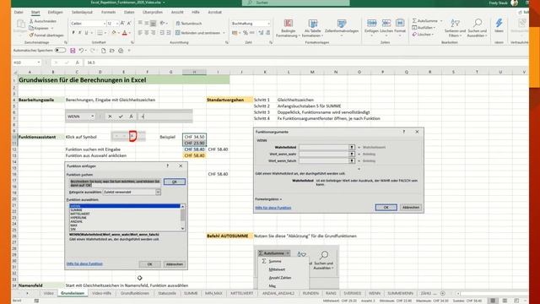The height and width of the screenshot is (304, 540).
Task: Switch to the Einfügen ribbon tab
Action: point(55,12)
